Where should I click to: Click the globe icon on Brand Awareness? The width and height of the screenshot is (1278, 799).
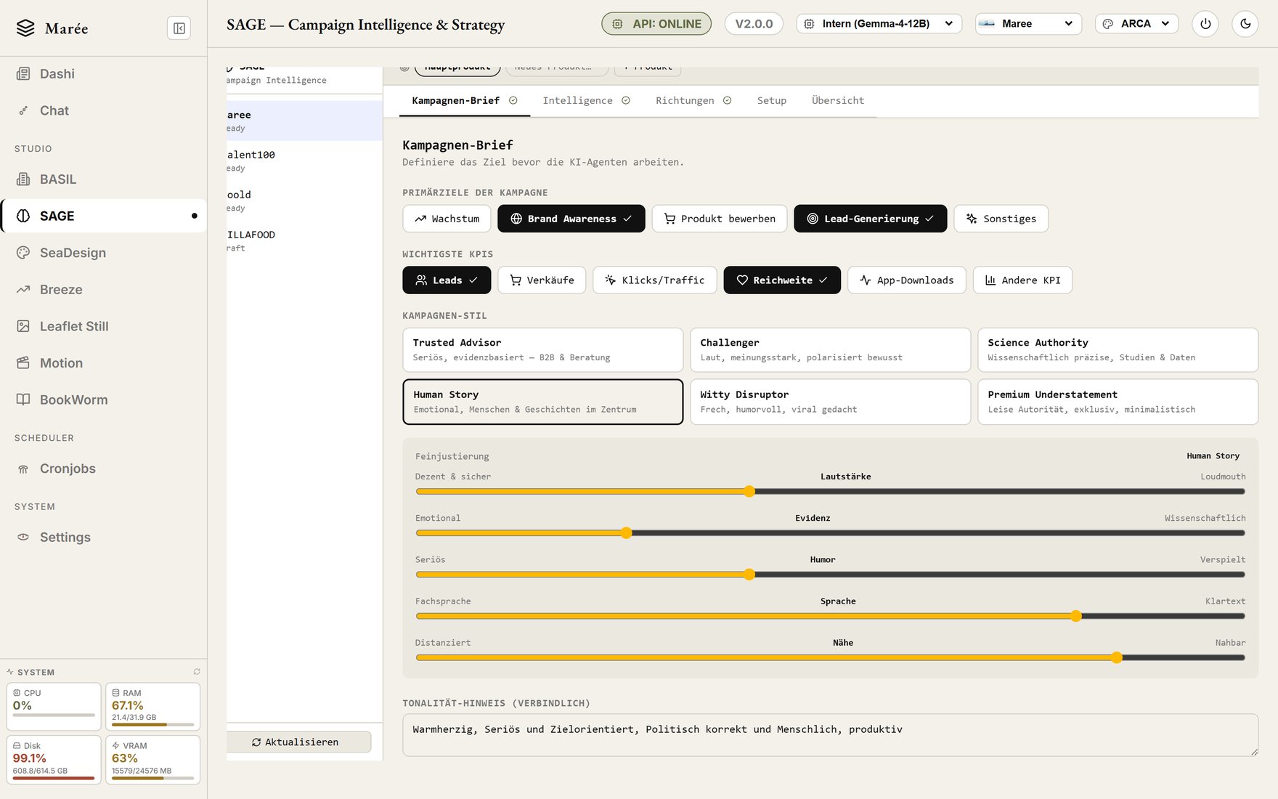516,219
